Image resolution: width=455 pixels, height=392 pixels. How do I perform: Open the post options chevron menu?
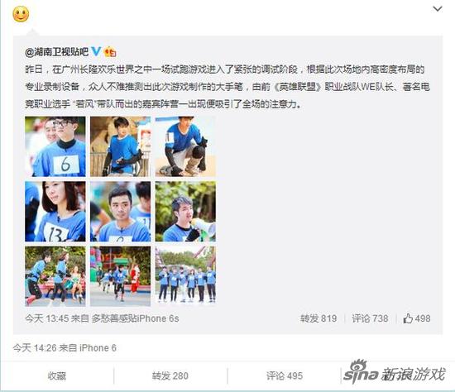[438, 9]
